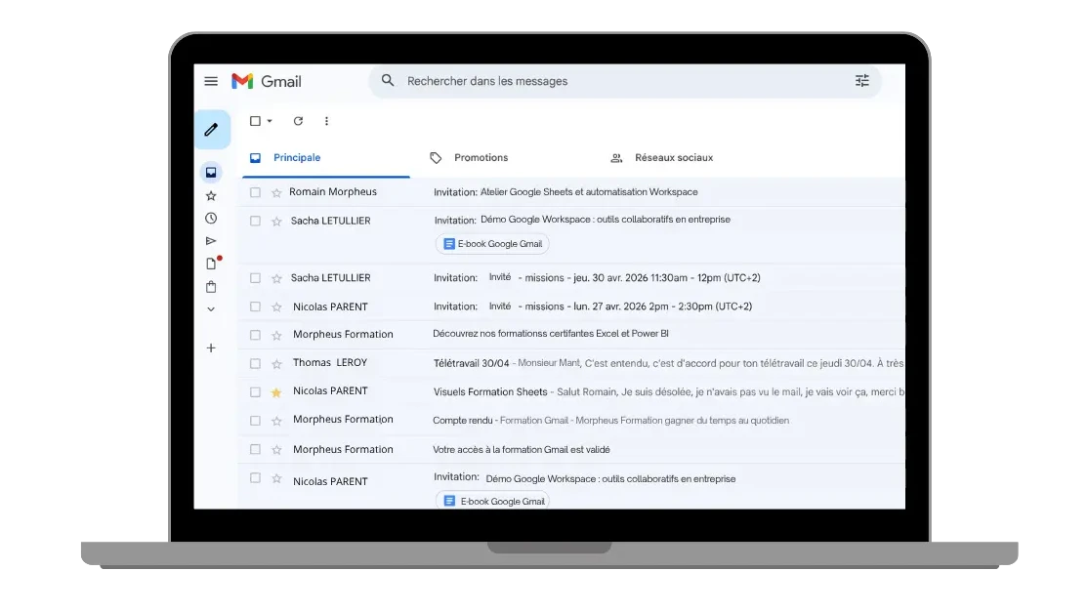Check Sacha LETULLIER 30 avr. invitation row
Image resolution: width=1088 pixels, height=612 pixels.
point(255,278)
